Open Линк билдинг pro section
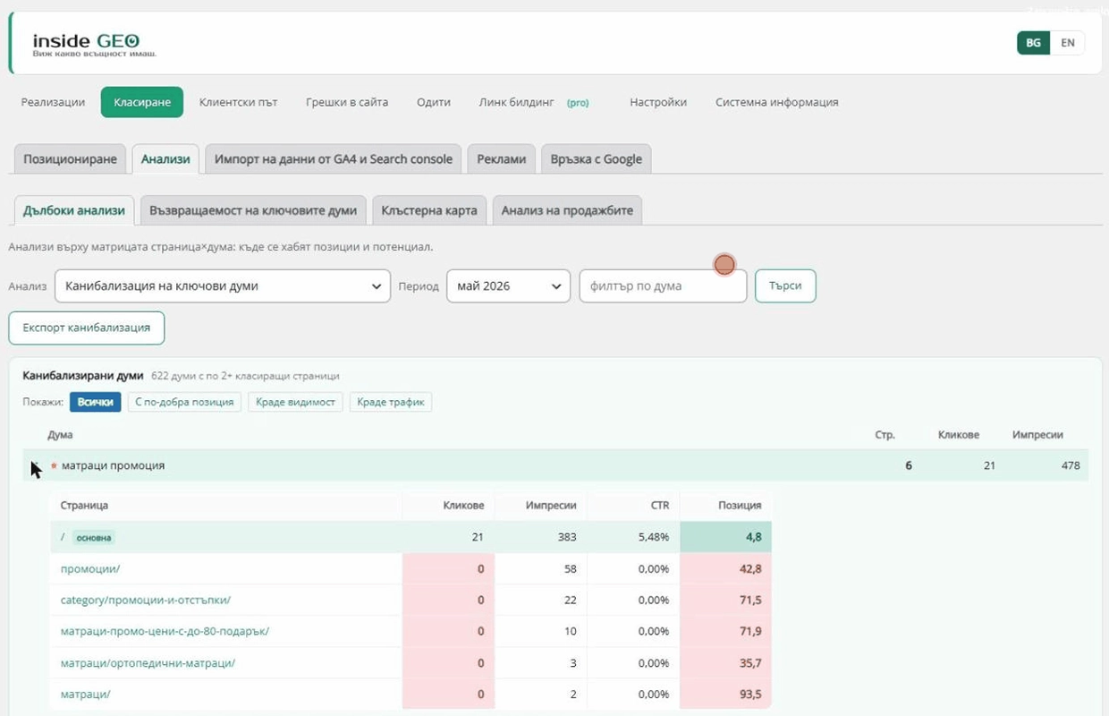This screenshot has height=716, width=1109. tap(534, 102)
